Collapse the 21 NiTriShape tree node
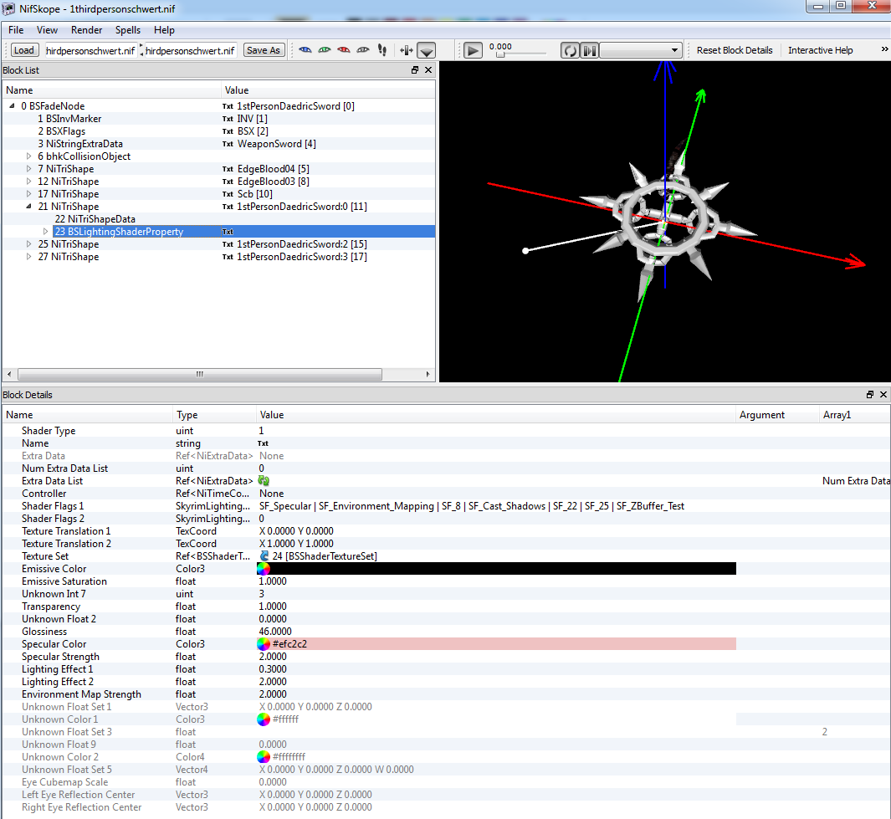891x819 pixels. 29,207
